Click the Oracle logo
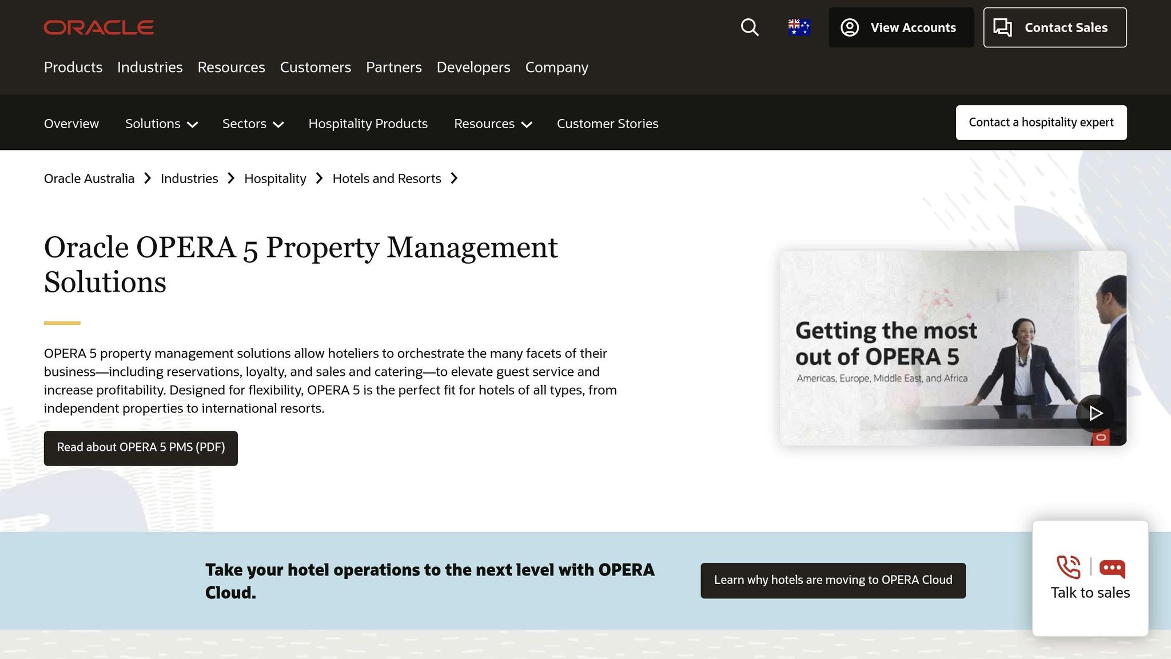 click(98, 27)
